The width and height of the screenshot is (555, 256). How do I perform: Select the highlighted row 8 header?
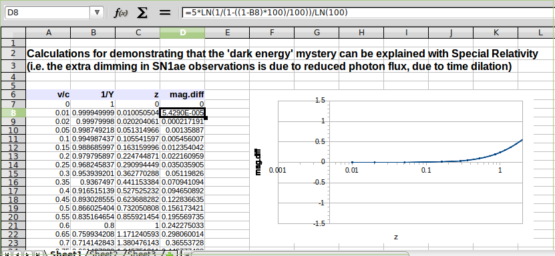click(x=13, y=113)
